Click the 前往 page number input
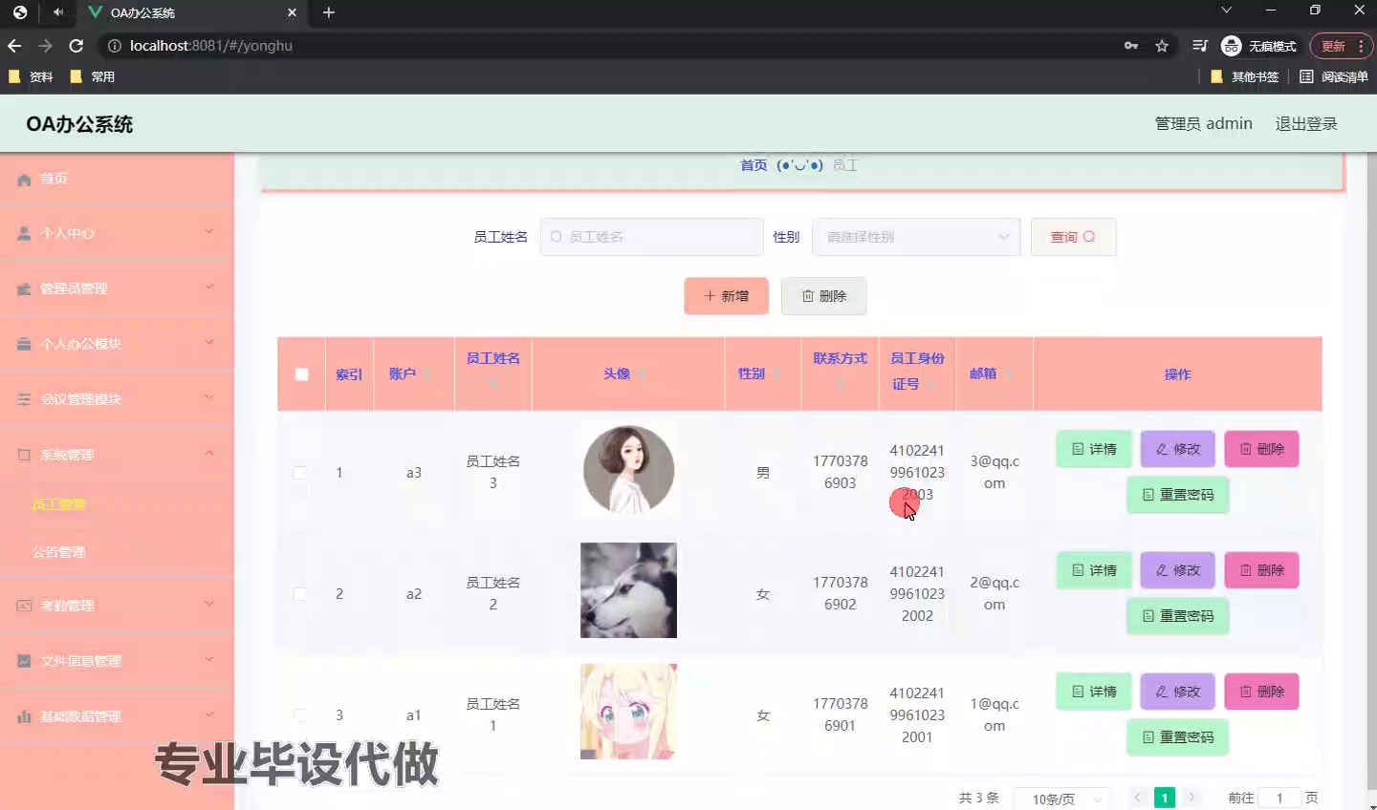Image resolution: width=1377 pixels, height=810 pixels. click(x=1279, y=799)
